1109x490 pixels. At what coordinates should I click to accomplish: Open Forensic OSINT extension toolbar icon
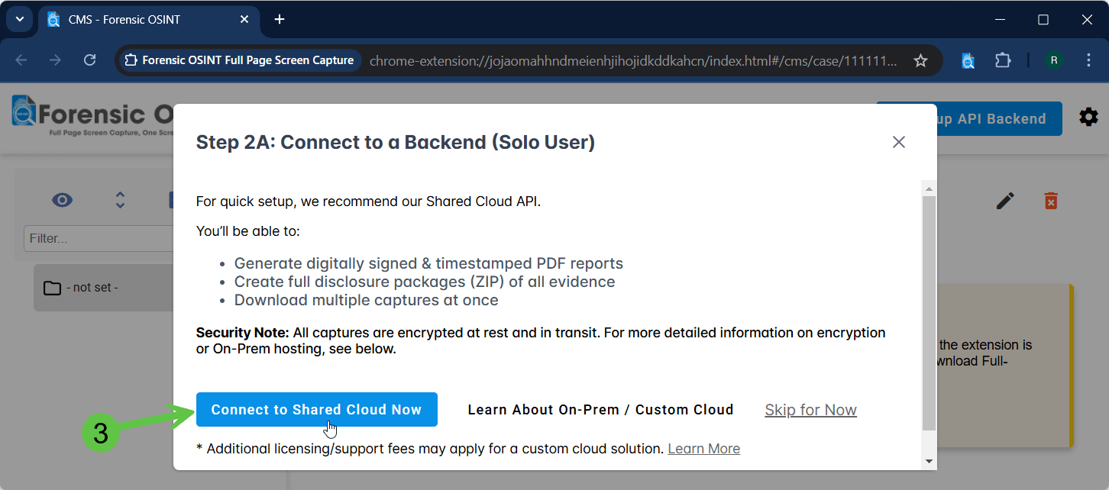point(968,60)
